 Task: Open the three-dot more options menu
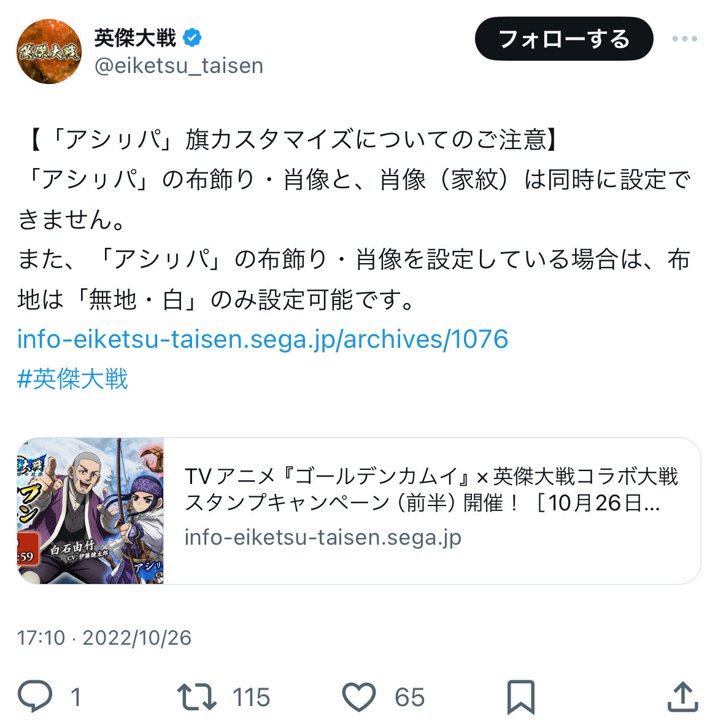click(x=684, y=39)
